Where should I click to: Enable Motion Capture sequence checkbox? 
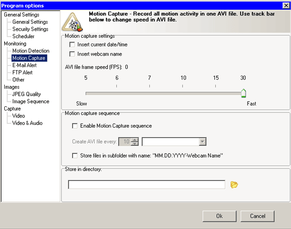(x=75, y=126)
